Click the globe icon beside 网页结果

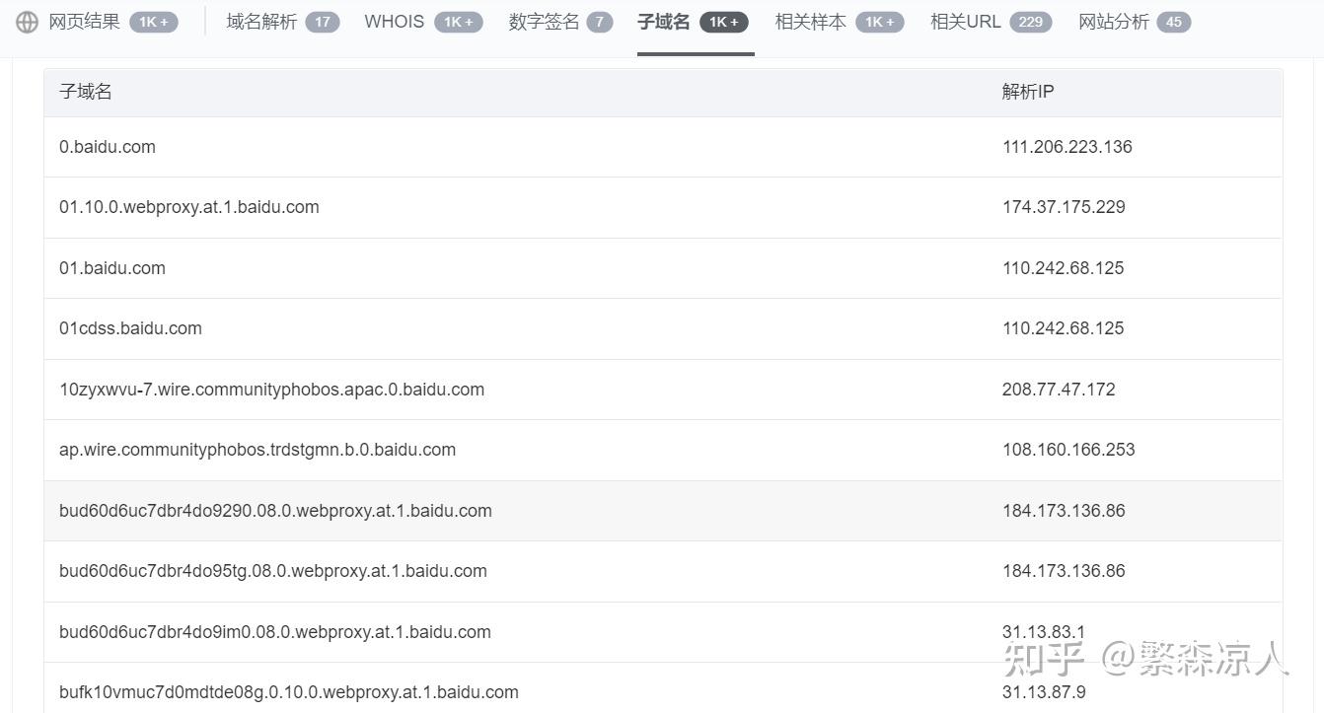point(27,22)
